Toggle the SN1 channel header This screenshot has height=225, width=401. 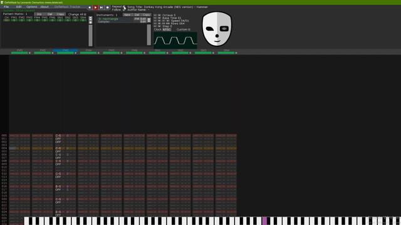click(x=157, y=51)
